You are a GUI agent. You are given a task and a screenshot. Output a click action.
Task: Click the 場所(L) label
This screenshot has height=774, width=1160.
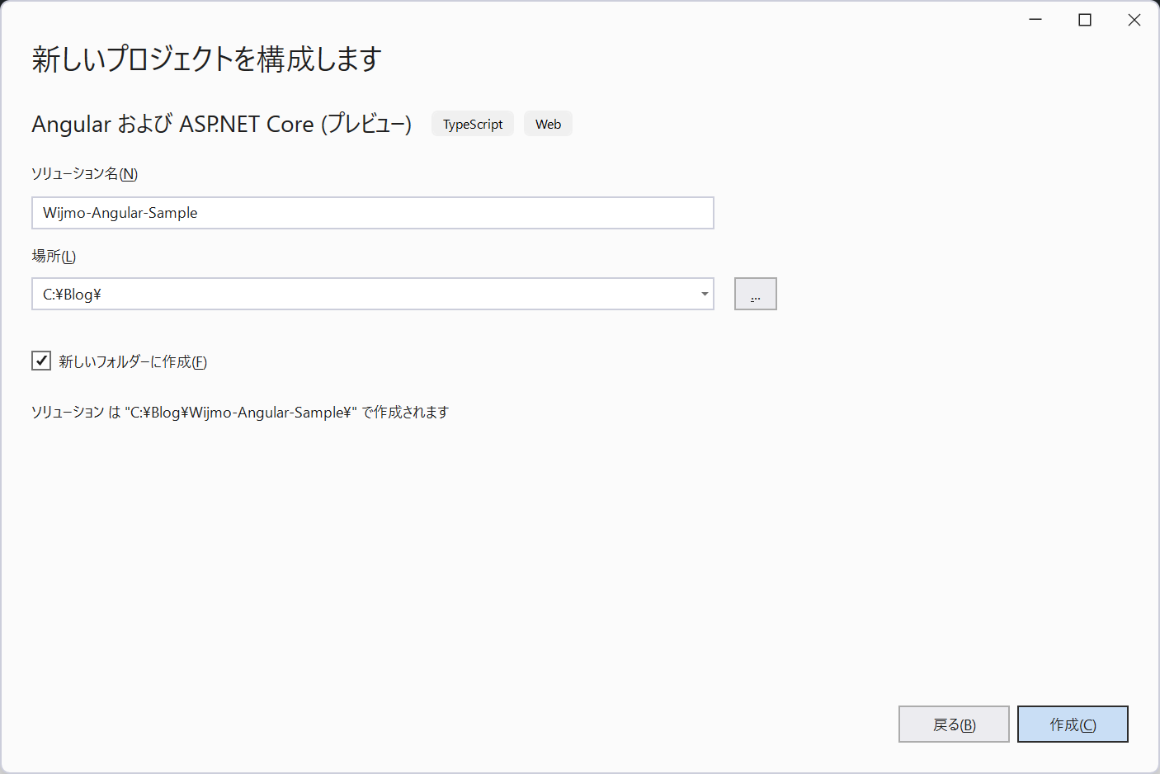[x=54, y=256]
